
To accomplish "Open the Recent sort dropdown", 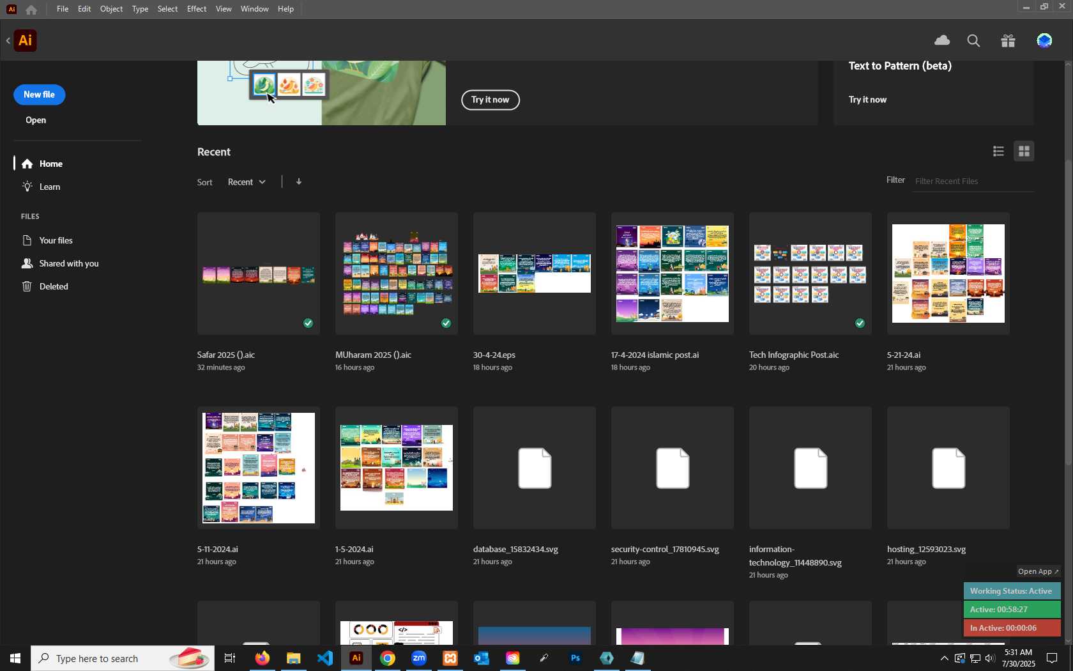I will point(247,182).
